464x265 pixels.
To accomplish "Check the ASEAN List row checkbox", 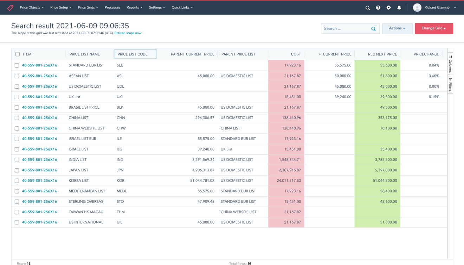I will (x=17, y=76).
